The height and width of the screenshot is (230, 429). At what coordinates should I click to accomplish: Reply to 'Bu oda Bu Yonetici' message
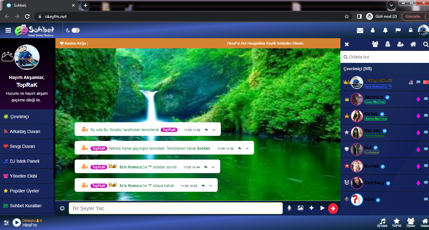click(206, 130)
